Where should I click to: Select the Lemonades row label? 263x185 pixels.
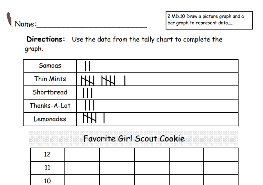pos(50,119)
